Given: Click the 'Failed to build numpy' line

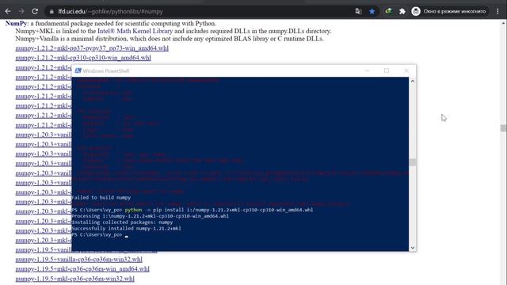Looking at the screenshot, I should coord(101,197).
